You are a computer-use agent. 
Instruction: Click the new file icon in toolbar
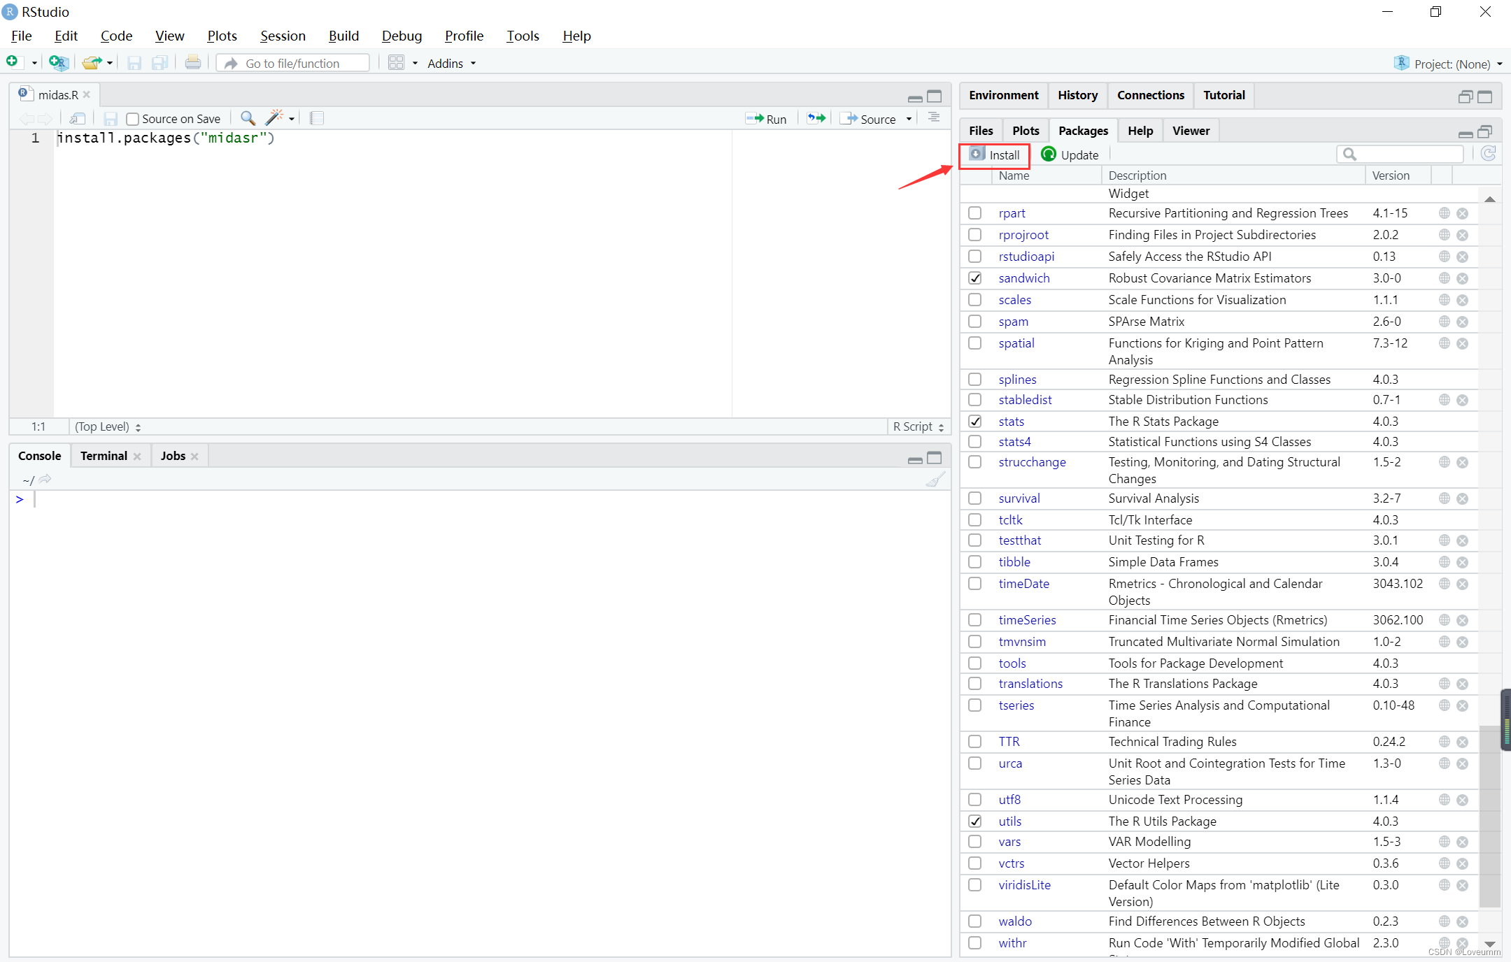13,63
